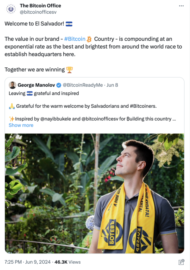This screenshot has width=190, height=270.
Task: Click the Community Note request icon
Action: coord(181,263)
